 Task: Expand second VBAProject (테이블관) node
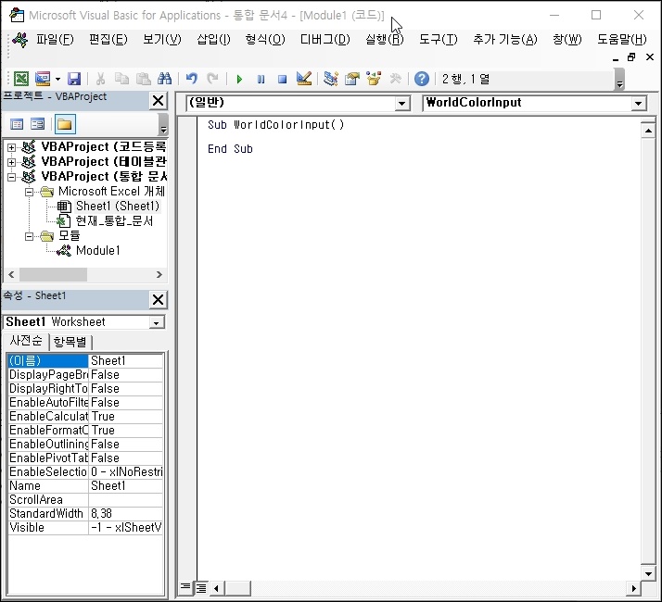(12, 162)
